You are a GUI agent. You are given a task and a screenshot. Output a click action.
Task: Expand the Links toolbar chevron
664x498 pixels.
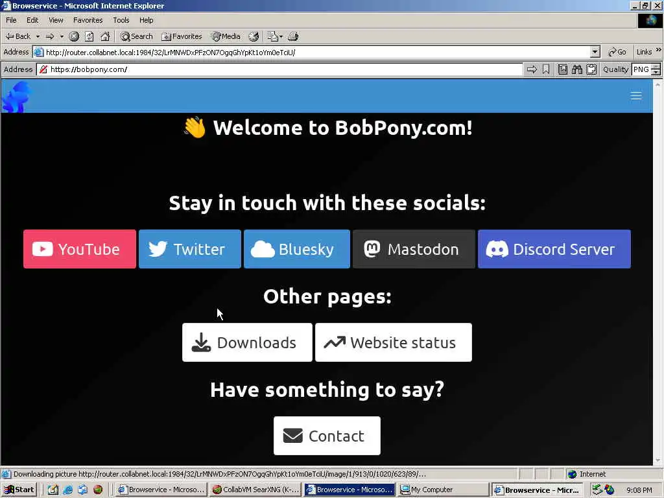pyautogui.click(x=659, y=51)
